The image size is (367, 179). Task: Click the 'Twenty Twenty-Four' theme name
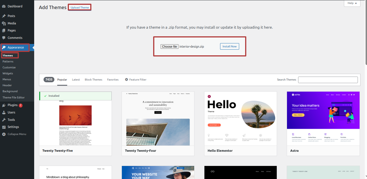pos(141,151)
